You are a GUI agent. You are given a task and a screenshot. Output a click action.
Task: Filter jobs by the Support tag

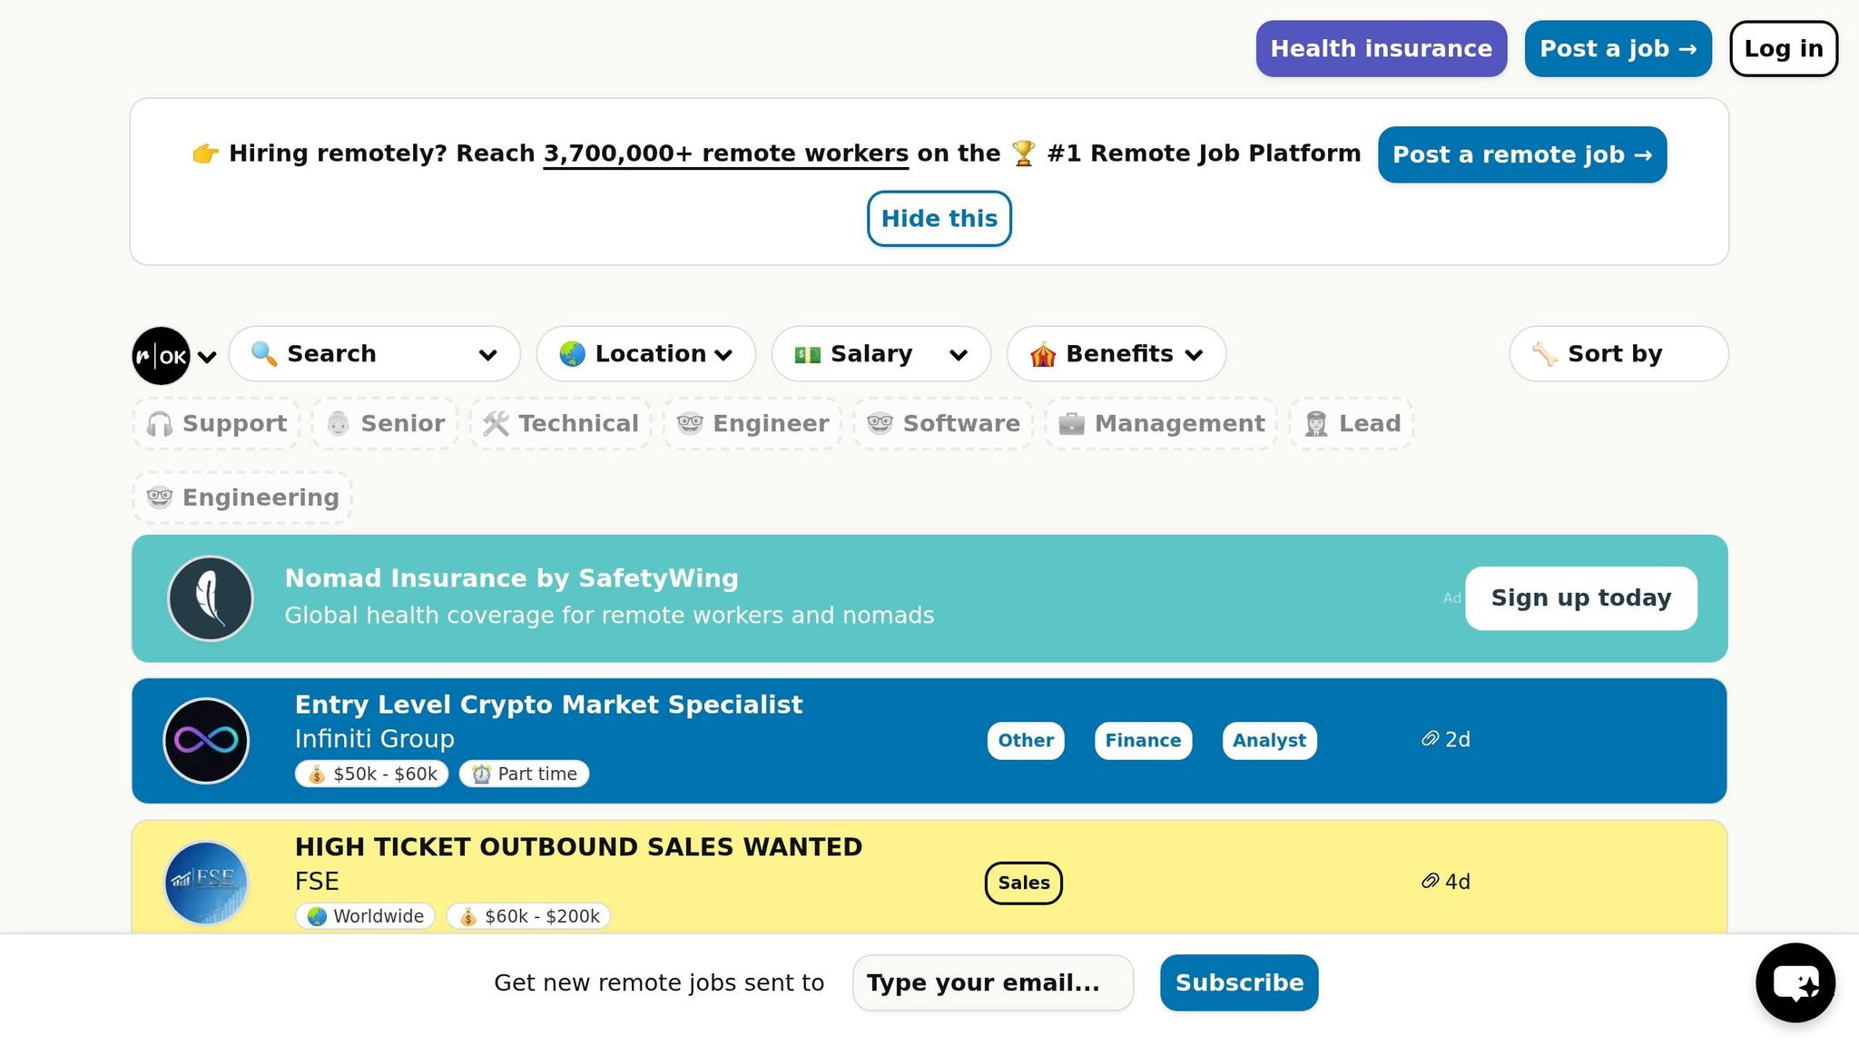click(216, 423)
